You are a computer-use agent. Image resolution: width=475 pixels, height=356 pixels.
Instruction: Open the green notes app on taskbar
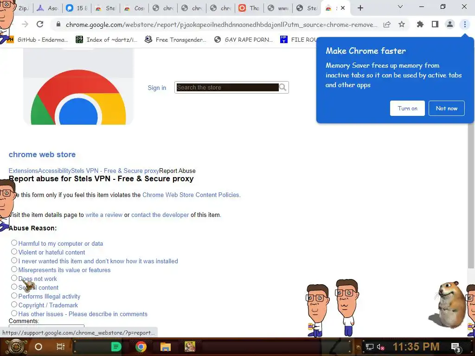[116, 347]
